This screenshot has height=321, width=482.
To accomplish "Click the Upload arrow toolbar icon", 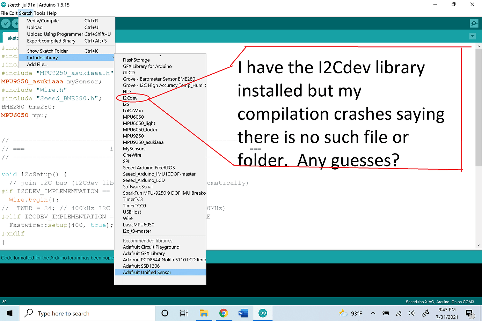I will [16, 23].
